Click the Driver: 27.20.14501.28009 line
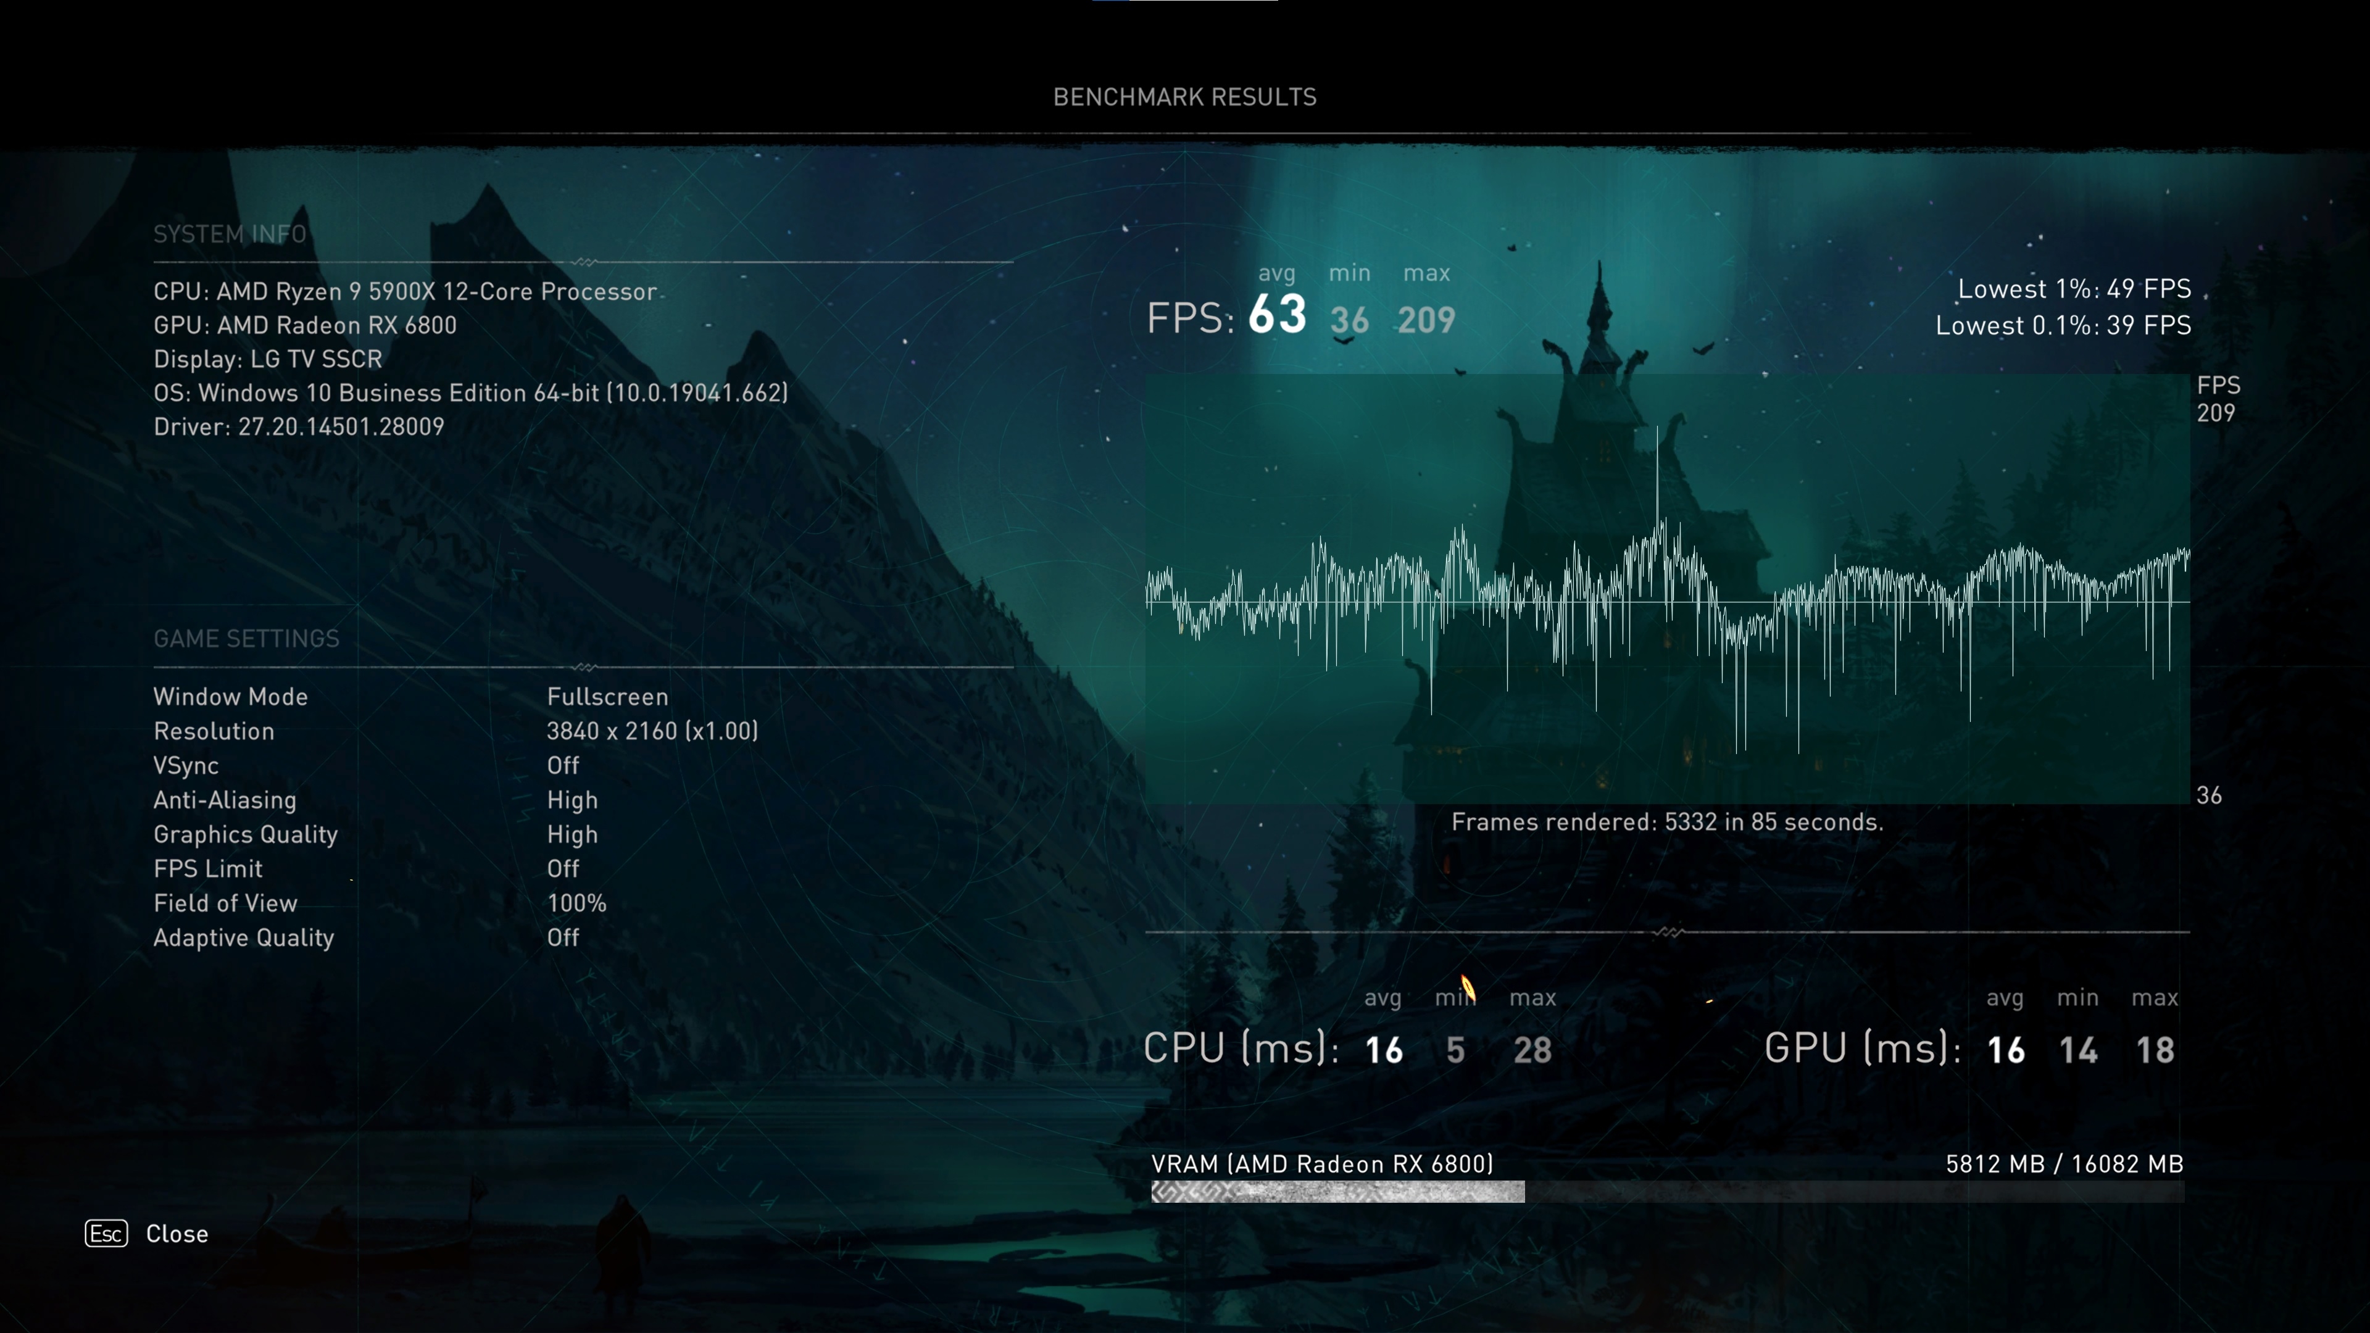This screenshot has width=2370, height=1333. point(299,427)
